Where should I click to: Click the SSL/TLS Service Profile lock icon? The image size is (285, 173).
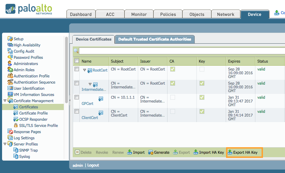pyautogui.click(x=16, y=126)
